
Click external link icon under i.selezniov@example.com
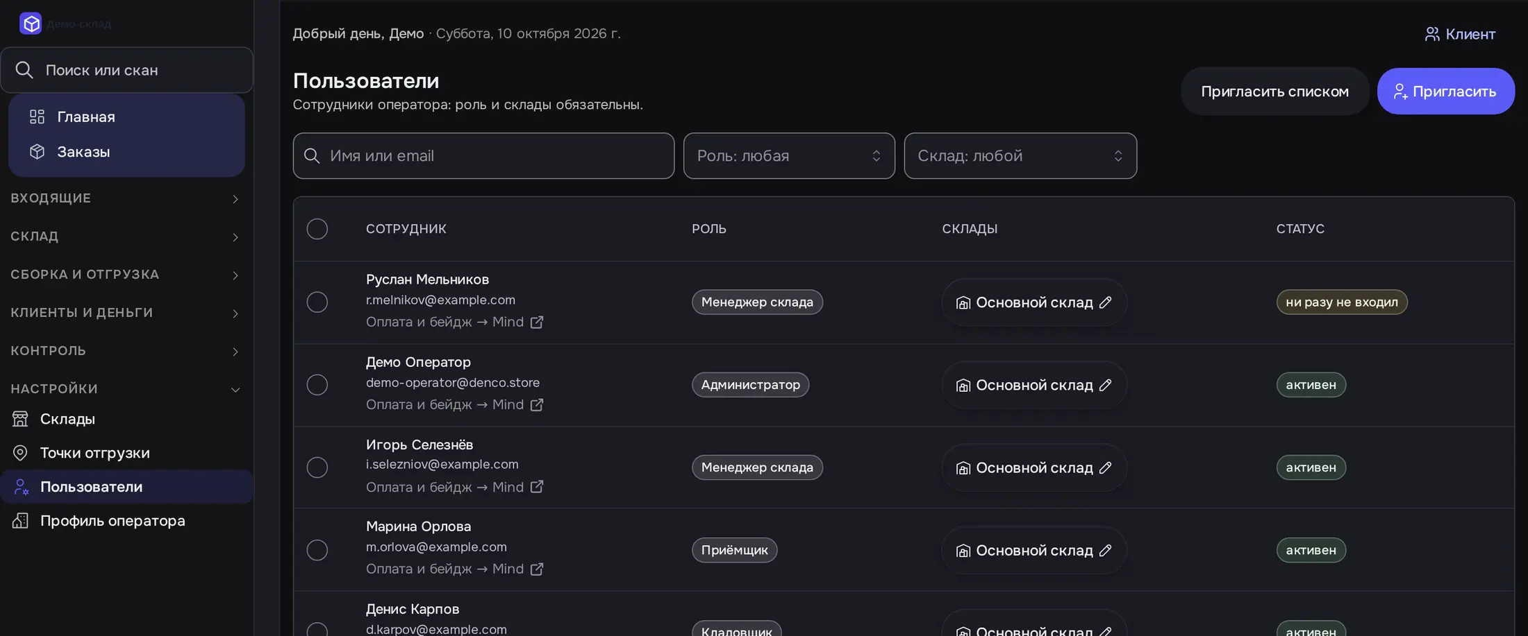pyautogui.click(x=537, y=487)
